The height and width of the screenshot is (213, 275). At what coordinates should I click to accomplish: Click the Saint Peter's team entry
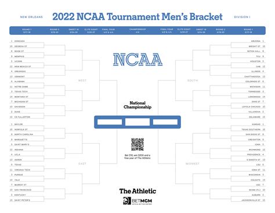click(x=22, y=200)
